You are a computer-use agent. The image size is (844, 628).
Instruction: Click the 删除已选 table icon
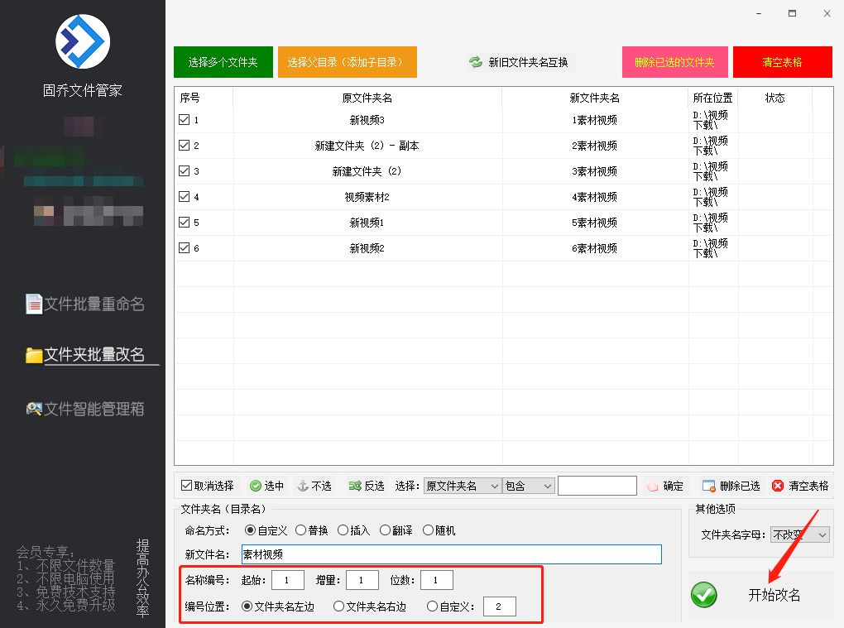point(709,486)
